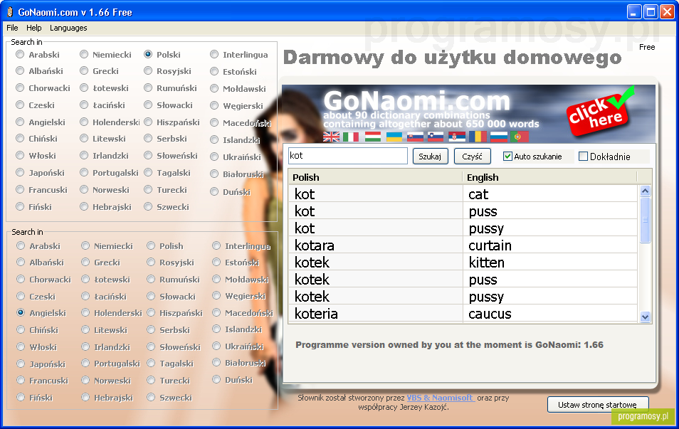Select Niemiecki in the upper language group
The image size is (679, 429).
pyautogui.click(x=84, y=55)
